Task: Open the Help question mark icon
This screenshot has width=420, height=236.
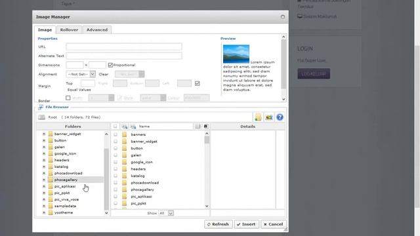Action: [x=280, y=117]
